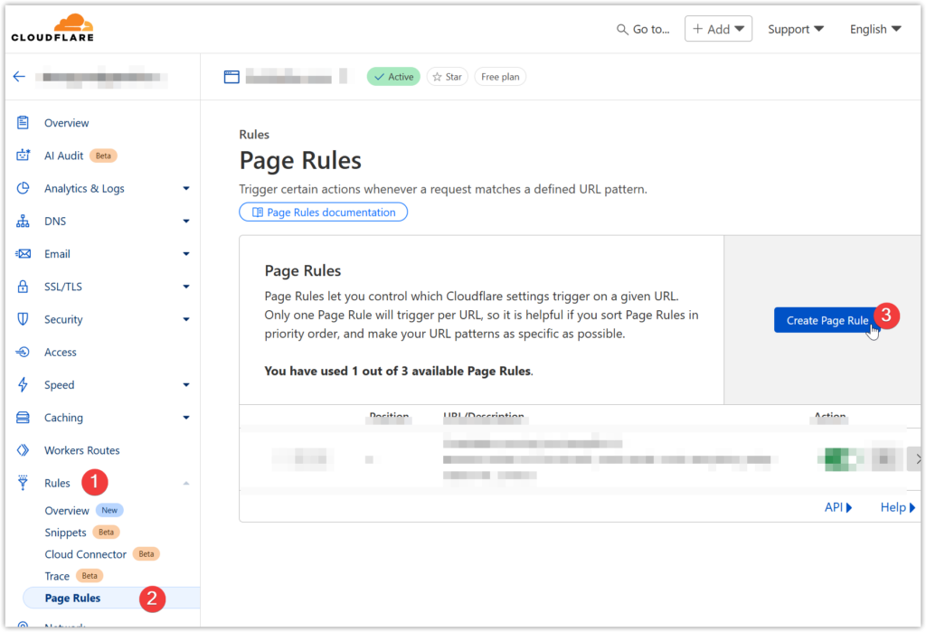Click the AI Audit robot icon
The height and width of the screenshot is (632, 926).
(x=24, y=156)
